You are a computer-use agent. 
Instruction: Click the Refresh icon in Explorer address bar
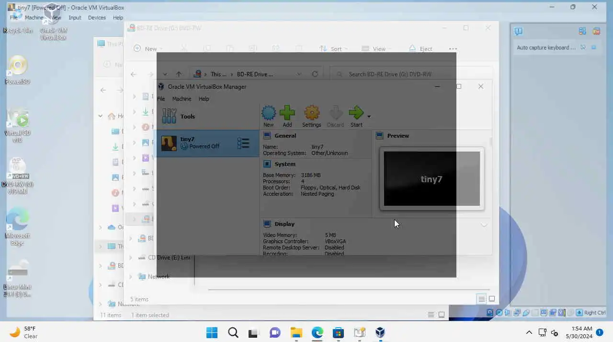click(x=315, y=74)
